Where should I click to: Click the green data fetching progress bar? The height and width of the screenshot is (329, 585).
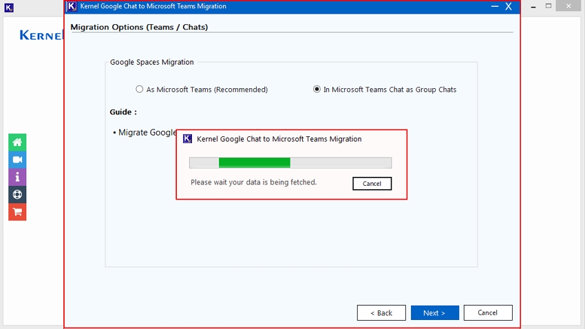coord(290,162)
